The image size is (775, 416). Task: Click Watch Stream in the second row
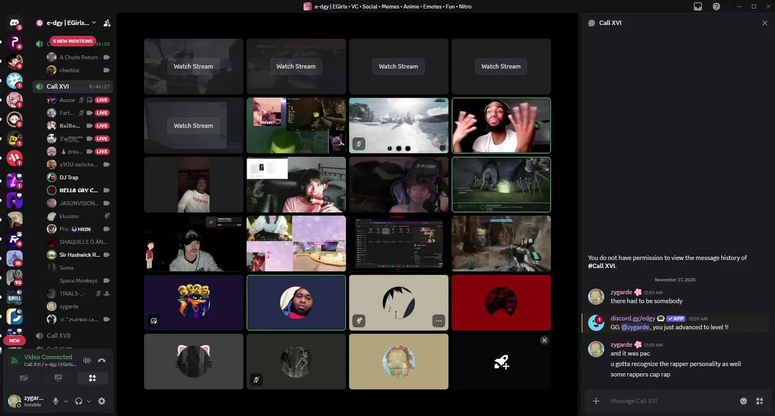[x=193, y=125]
